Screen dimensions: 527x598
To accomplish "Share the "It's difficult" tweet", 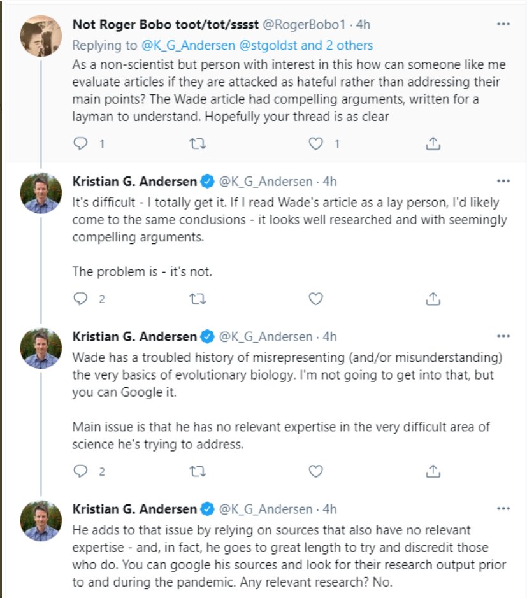I will (433, 299).
